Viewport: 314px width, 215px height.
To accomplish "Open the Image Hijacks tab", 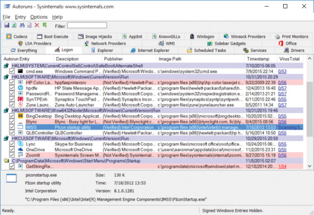I will tap(95, 37).
